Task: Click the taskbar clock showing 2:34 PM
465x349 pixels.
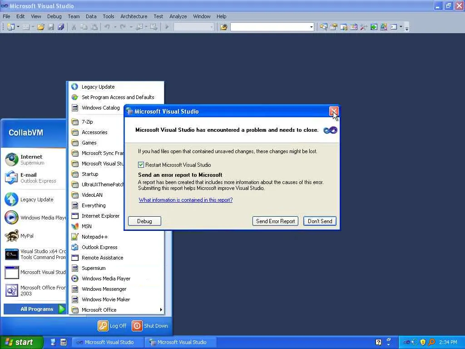Action: (448, 342)
